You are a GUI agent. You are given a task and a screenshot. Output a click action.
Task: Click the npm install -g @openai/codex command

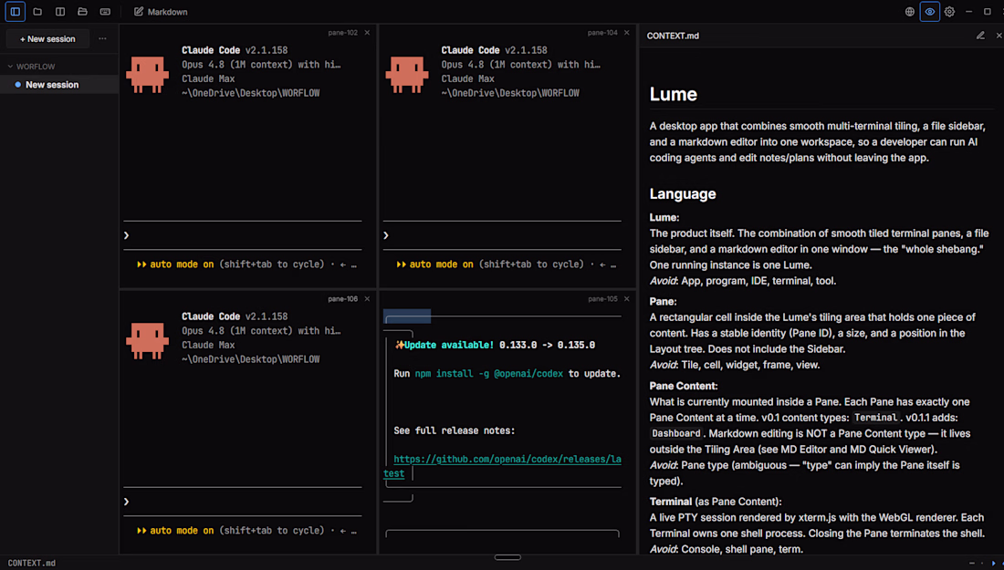489,374
